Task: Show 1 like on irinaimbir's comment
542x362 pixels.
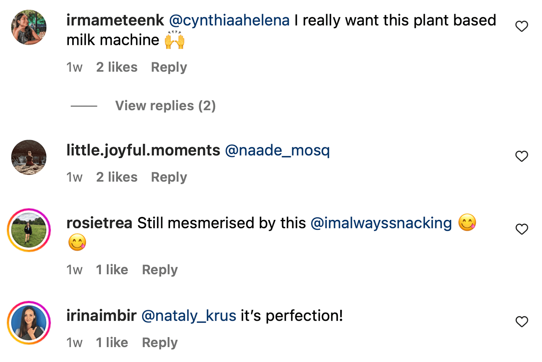Action: pos(112,343)
